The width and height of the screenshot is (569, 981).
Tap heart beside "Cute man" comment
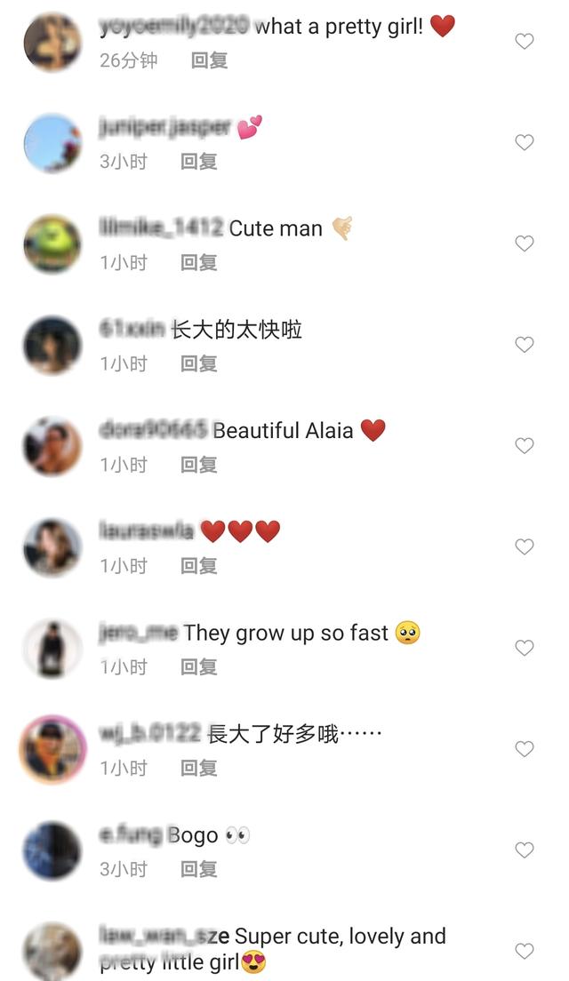pos(524,243)
